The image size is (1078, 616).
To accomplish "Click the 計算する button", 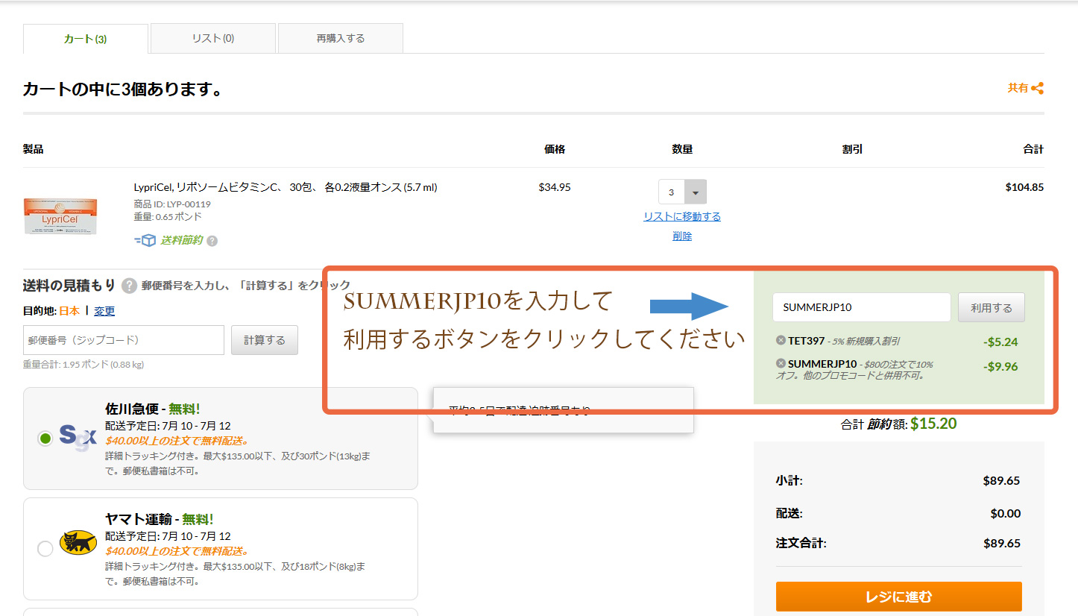I will coord(265,340).
